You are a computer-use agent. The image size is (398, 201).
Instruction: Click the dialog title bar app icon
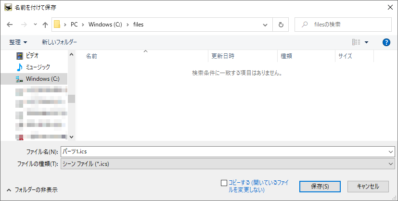point(8,7)
